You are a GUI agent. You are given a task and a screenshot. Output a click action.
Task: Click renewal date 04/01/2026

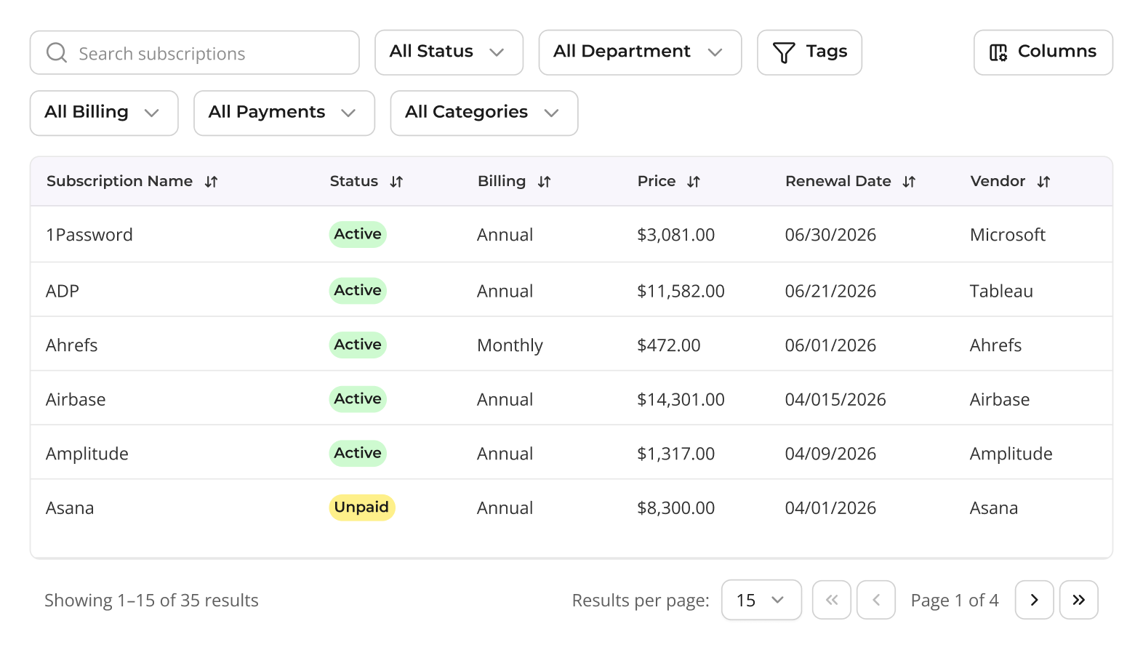click(x=830, y=507)
